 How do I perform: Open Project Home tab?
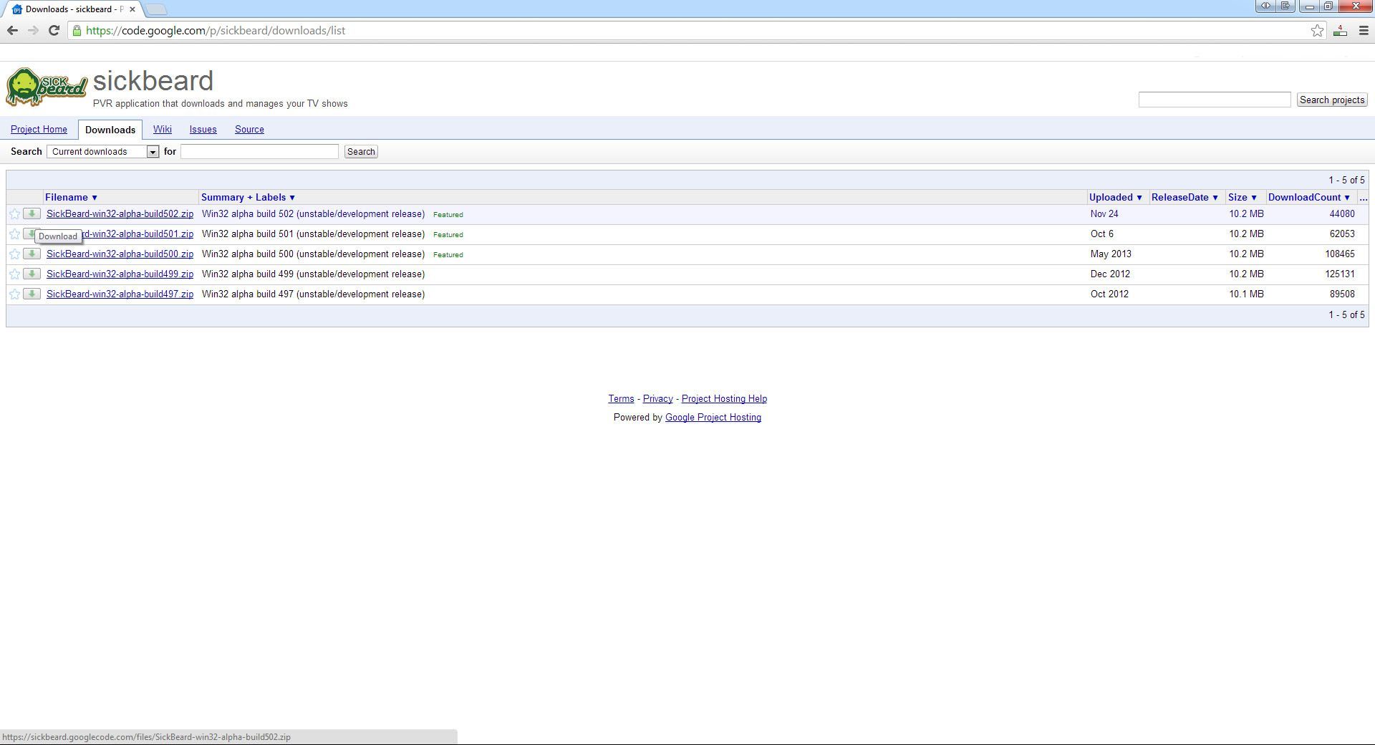39,130
